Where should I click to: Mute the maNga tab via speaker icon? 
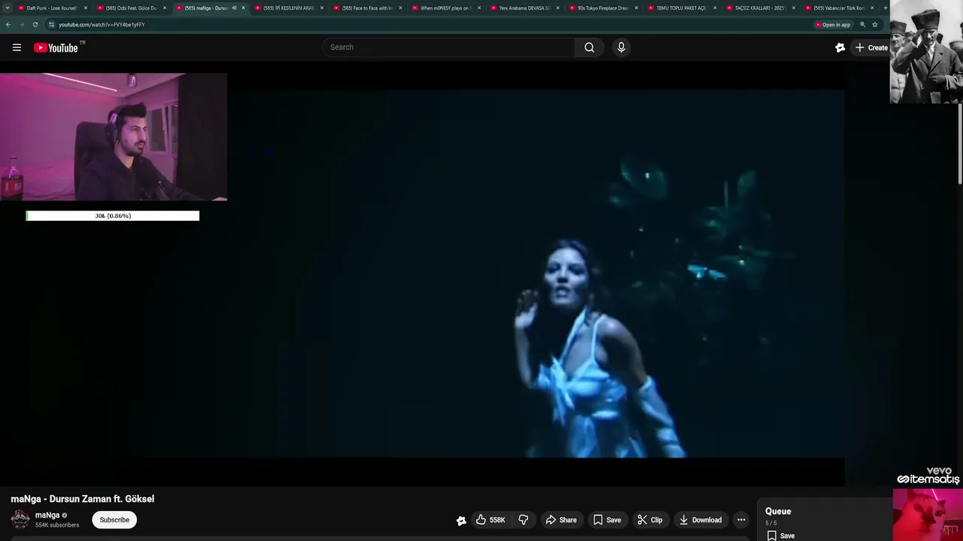pyautogui.click(x=234, y=8)
